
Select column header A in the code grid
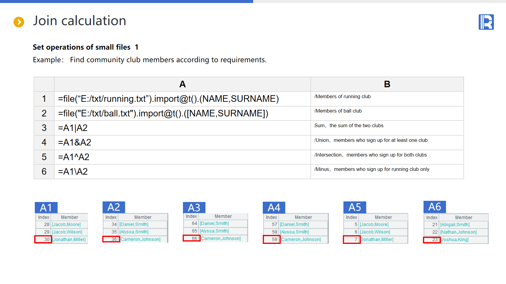pyautogui.click(x=182, y=84)
